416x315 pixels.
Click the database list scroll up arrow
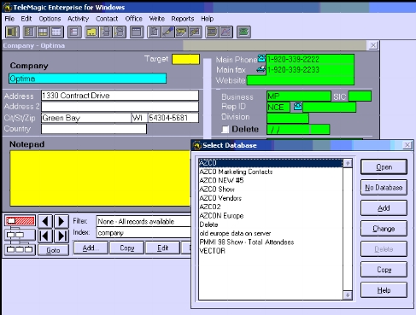point(348,163)
